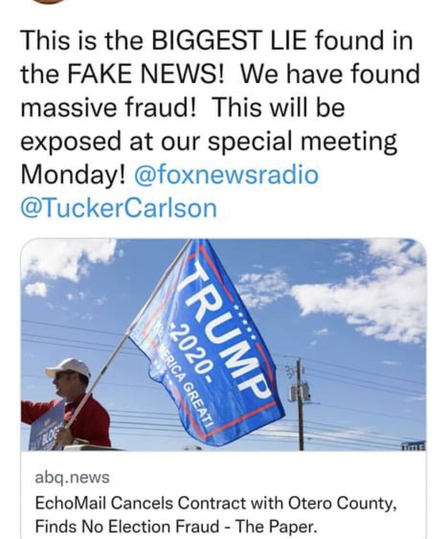Image resolution: width=447 pixels, height=539 pixels.
Task: Click the 'special meeting' phrase
Action: click(302, 142)
